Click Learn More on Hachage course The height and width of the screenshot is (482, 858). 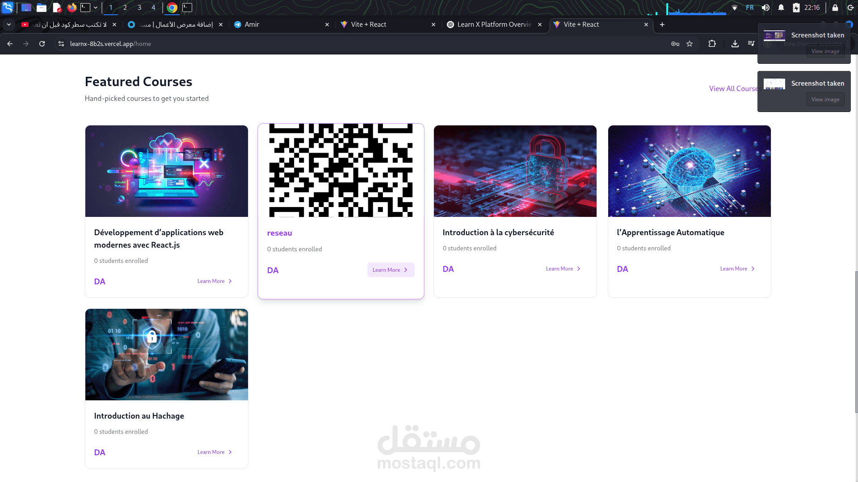214,452
